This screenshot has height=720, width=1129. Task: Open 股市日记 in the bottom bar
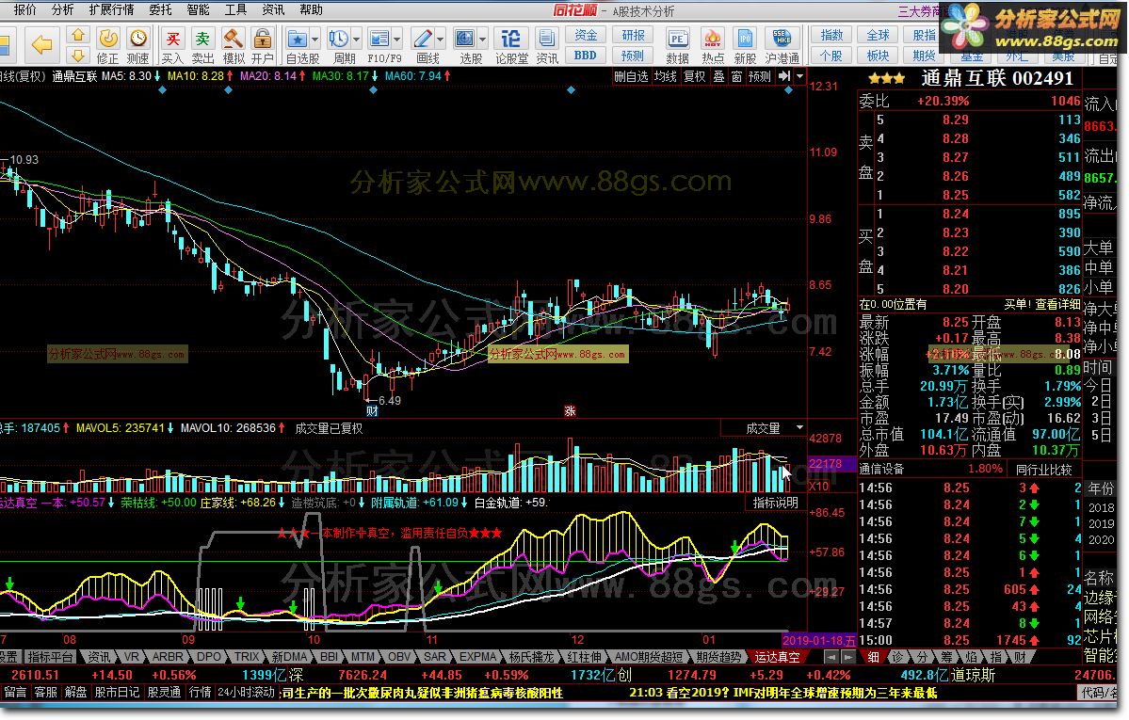click(118, 692)
